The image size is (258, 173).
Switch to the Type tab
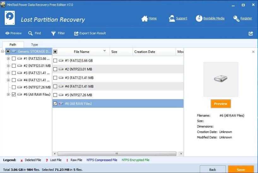pyautogui.click(x=34, y=45)
